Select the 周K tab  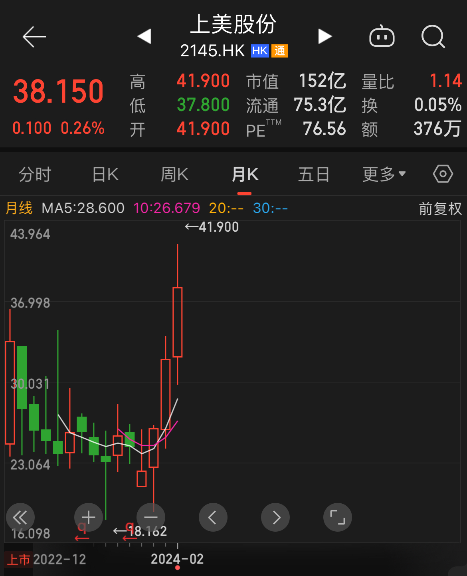[174, 175]
